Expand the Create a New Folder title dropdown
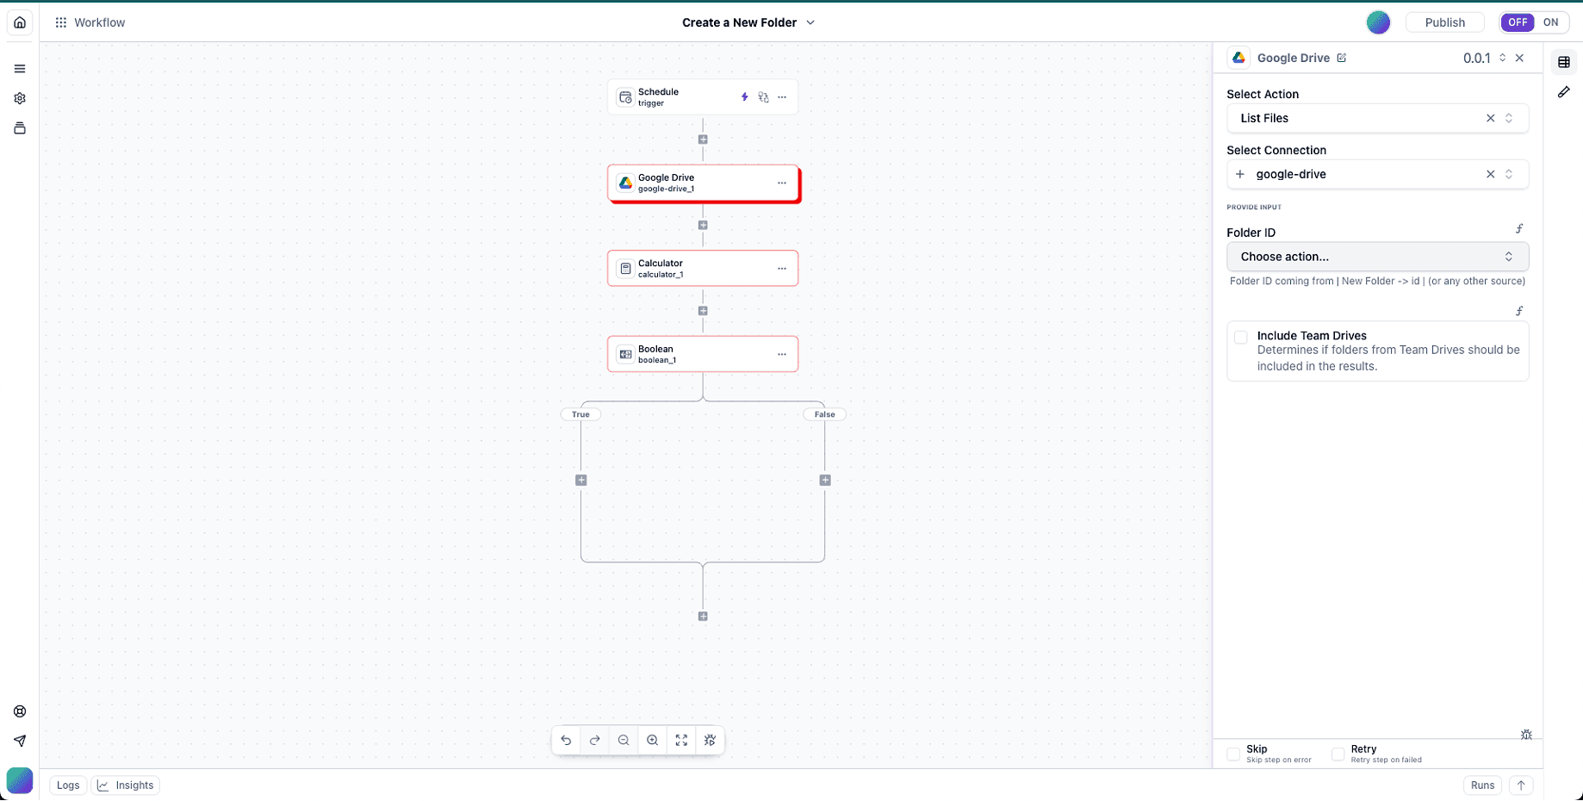 [810, 22]
